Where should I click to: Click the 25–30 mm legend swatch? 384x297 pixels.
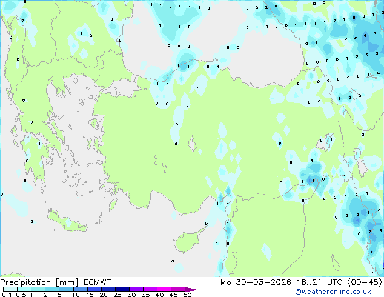122,289
